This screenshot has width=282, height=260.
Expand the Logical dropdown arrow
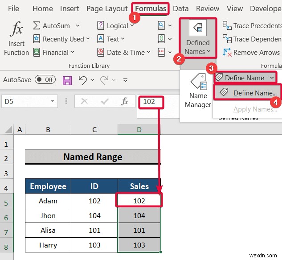point(132,25)
